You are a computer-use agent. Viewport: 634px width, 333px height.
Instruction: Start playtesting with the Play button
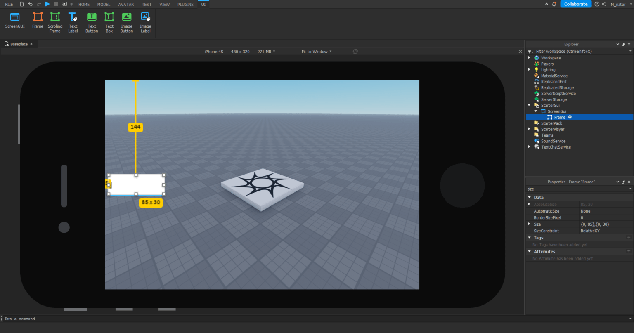point(47,4)
